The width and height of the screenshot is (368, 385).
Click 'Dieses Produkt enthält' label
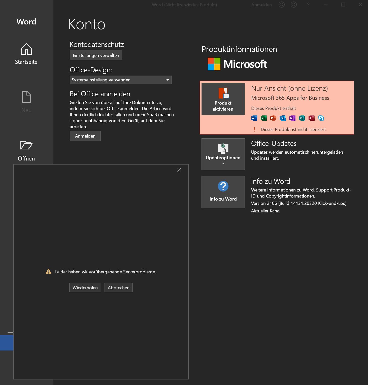274,108
